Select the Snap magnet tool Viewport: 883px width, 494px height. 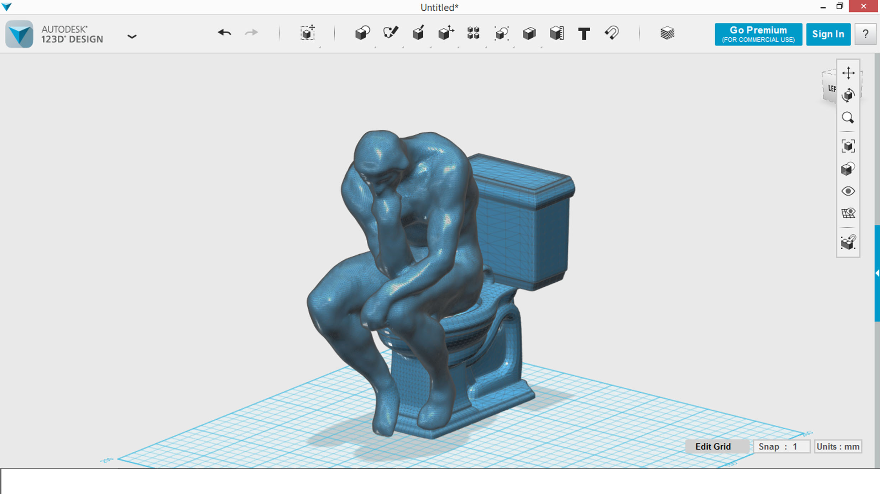pyautogui.click(x=612, y=33)
